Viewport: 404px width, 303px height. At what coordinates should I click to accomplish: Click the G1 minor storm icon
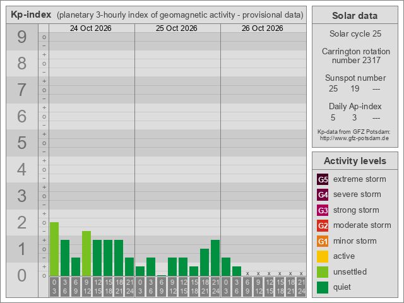click(323, 241)
